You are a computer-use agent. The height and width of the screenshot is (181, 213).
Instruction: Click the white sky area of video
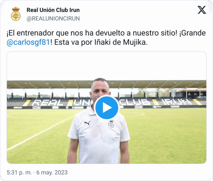(x=106, y=66)
